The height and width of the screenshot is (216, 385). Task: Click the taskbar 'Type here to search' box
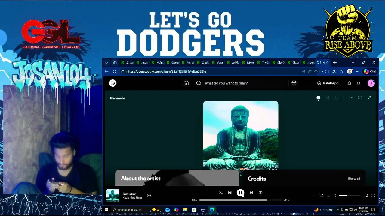[136, 210]
